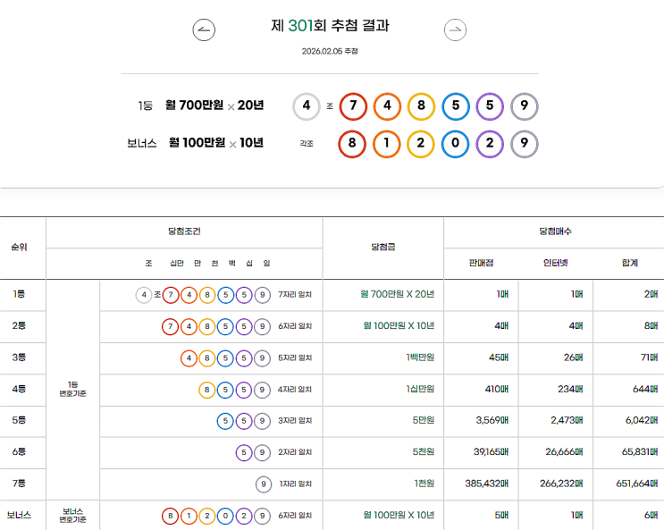Click the 당첨조건 column header
Viewport: 664px width, 530px height.
tap(184, 231)
